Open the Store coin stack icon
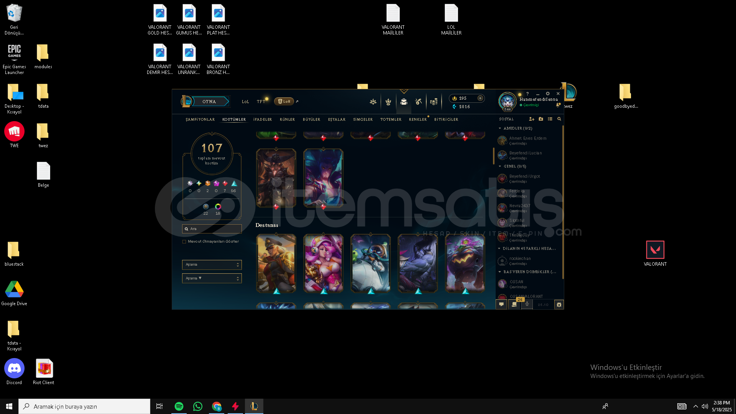This screenshot has width=736, height=414. tap(434, 102)
